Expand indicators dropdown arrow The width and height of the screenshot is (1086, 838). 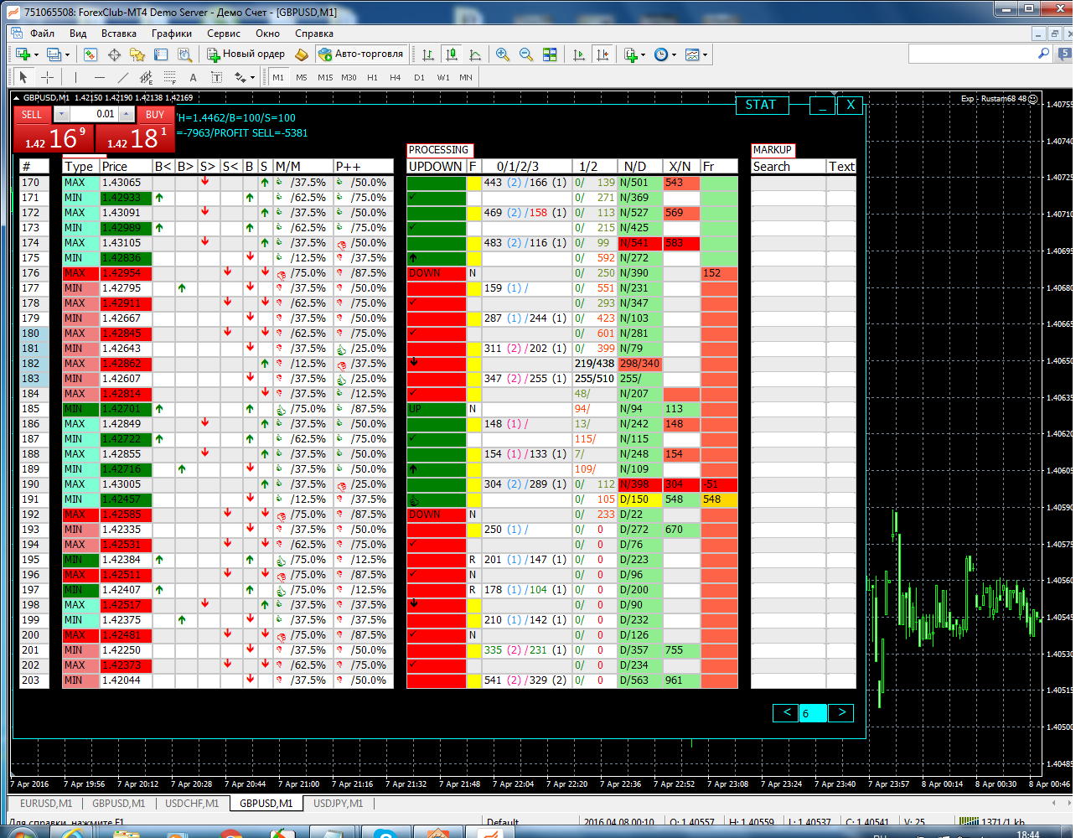(x=643, y=55)
